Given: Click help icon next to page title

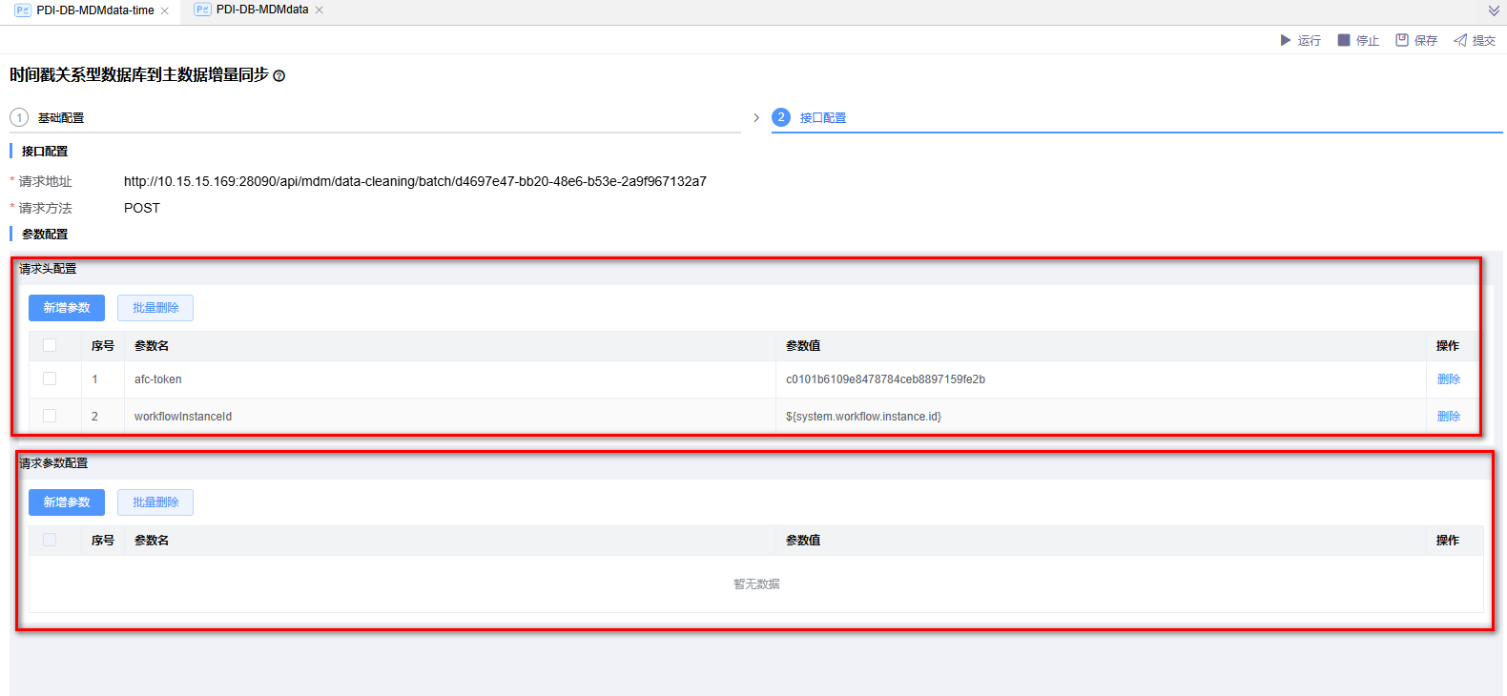Looking at the screenshot, I should 279,76.
